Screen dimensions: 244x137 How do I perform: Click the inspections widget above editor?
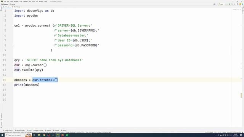(x=237, y=10)
